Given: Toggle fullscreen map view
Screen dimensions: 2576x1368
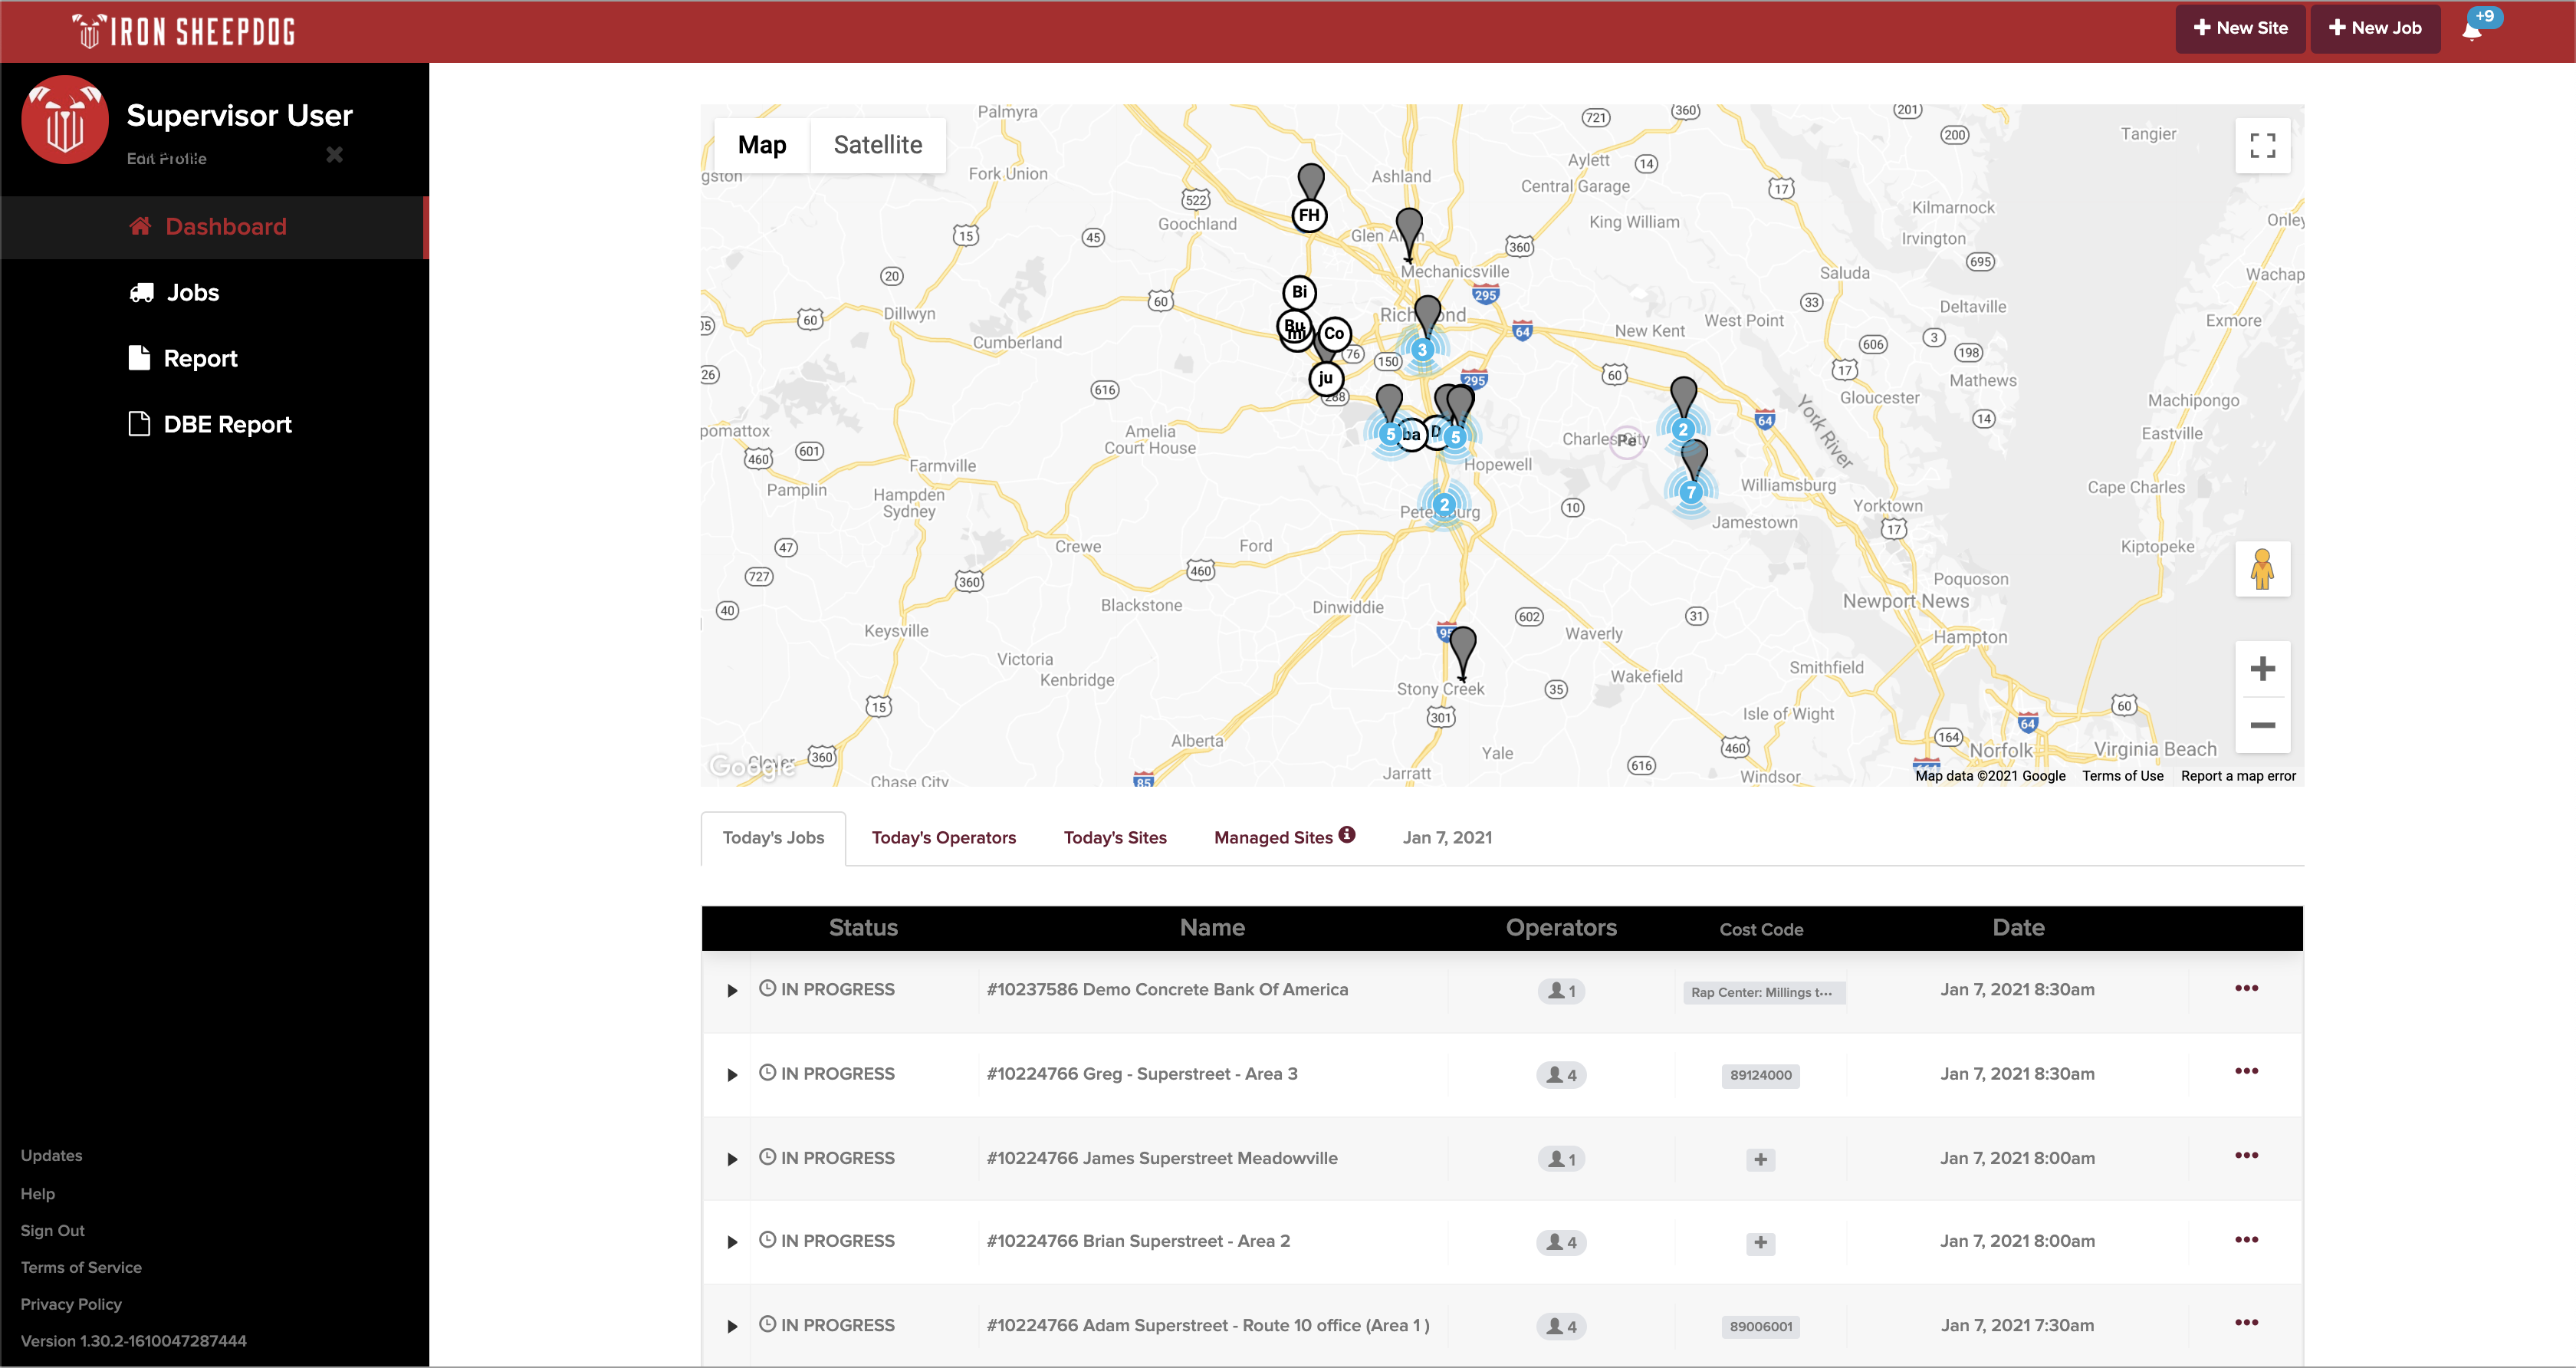Looking at the screenshot, I should coord(2262,146).
